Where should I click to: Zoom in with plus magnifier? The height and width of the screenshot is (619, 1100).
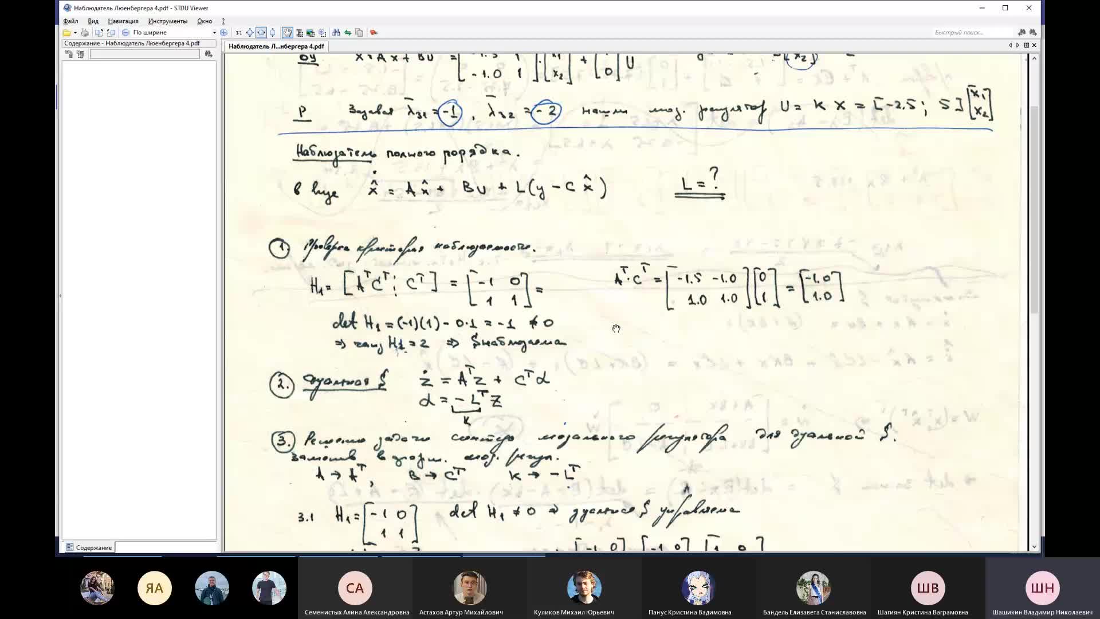click(x=223, y=33)
